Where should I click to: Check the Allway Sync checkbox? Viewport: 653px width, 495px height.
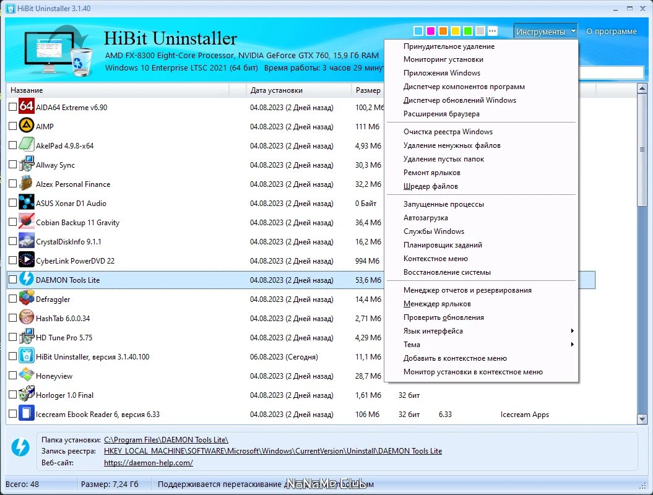[x=12, y=164]
